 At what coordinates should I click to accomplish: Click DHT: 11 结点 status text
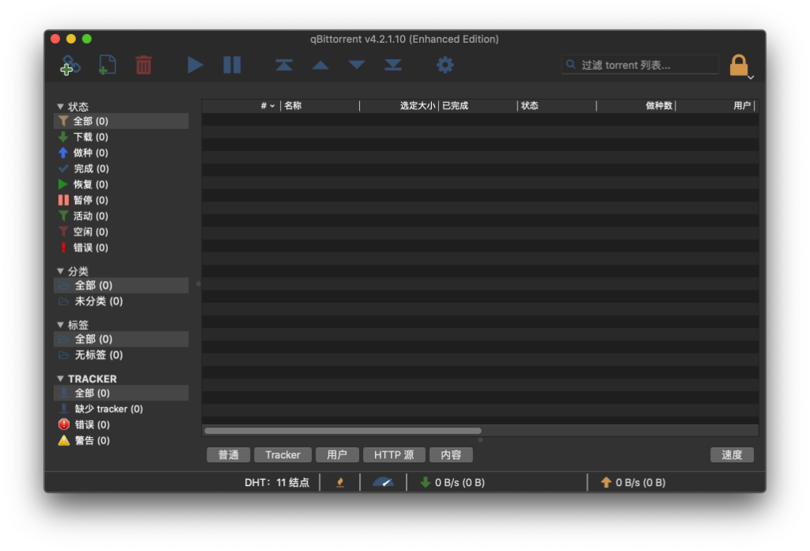tap(277, 483)
